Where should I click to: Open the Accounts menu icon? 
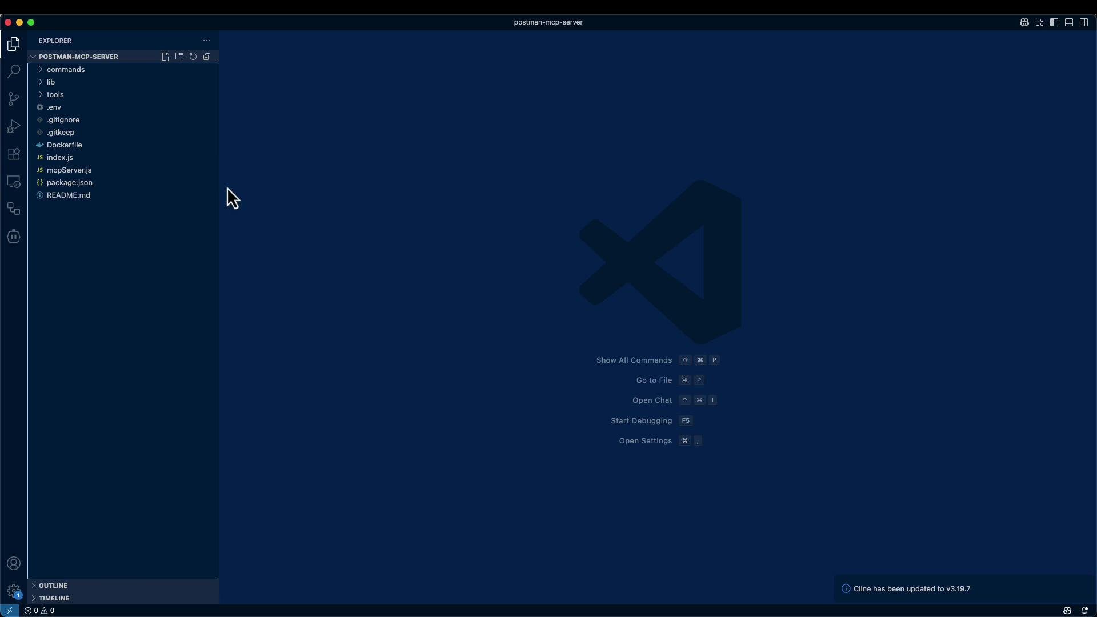(x=14, y=564)
